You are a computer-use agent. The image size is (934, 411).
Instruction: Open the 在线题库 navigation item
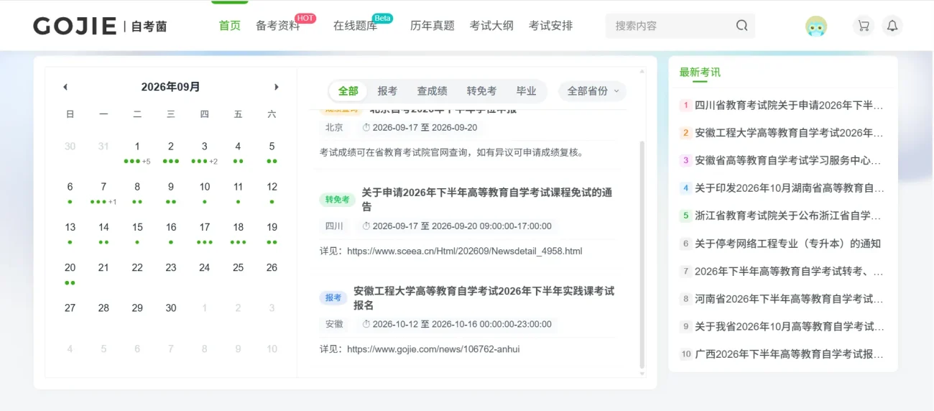[x=355, y=26]
